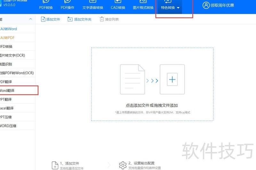Select CAJ转PDF in sidebar
Viewport: 256px width, 170px height.
click(x=18, y=38)
